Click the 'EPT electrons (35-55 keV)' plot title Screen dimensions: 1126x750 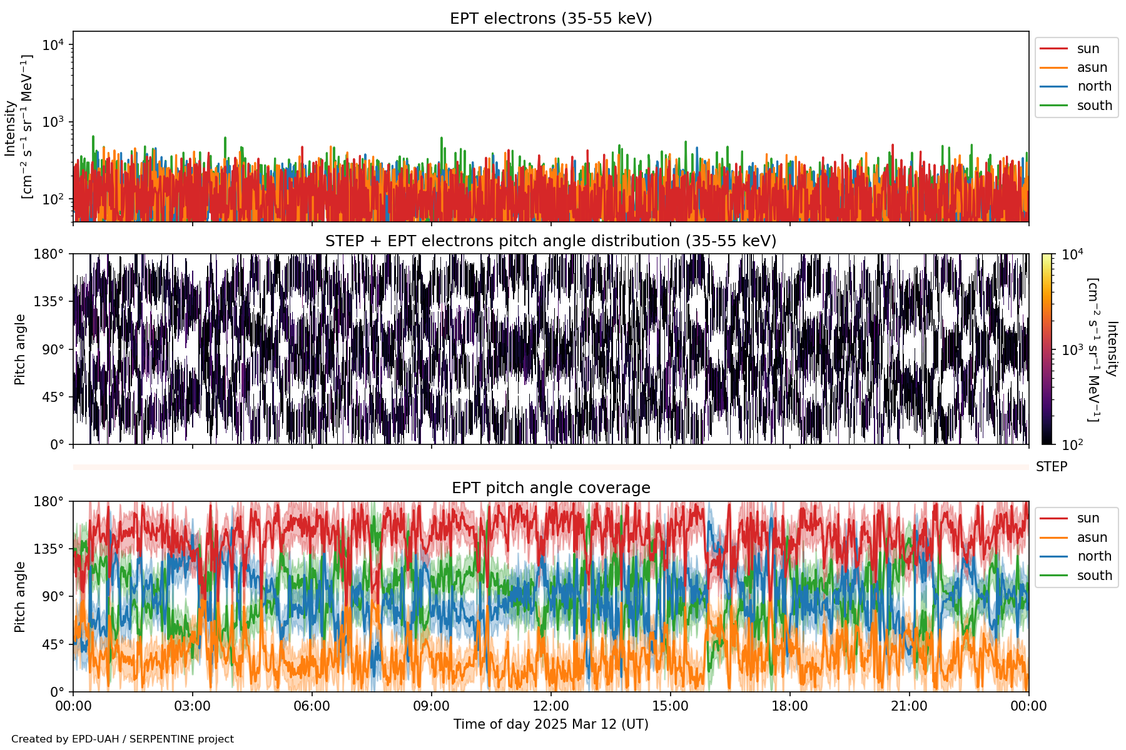(550, 19)
